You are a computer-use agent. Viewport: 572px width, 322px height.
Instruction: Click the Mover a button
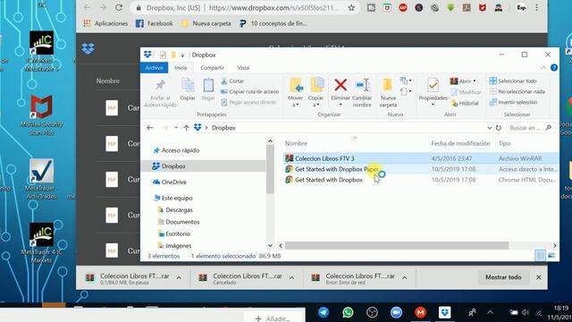pos(296,92)
